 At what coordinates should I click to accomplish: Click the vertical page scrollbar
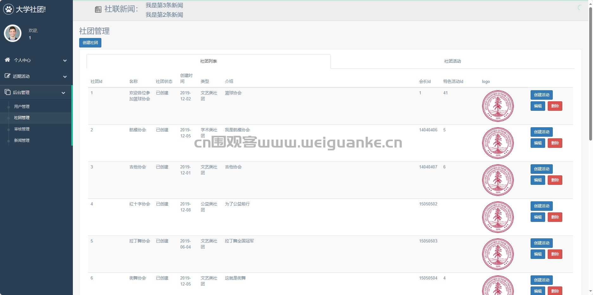(x=590, y=73)
